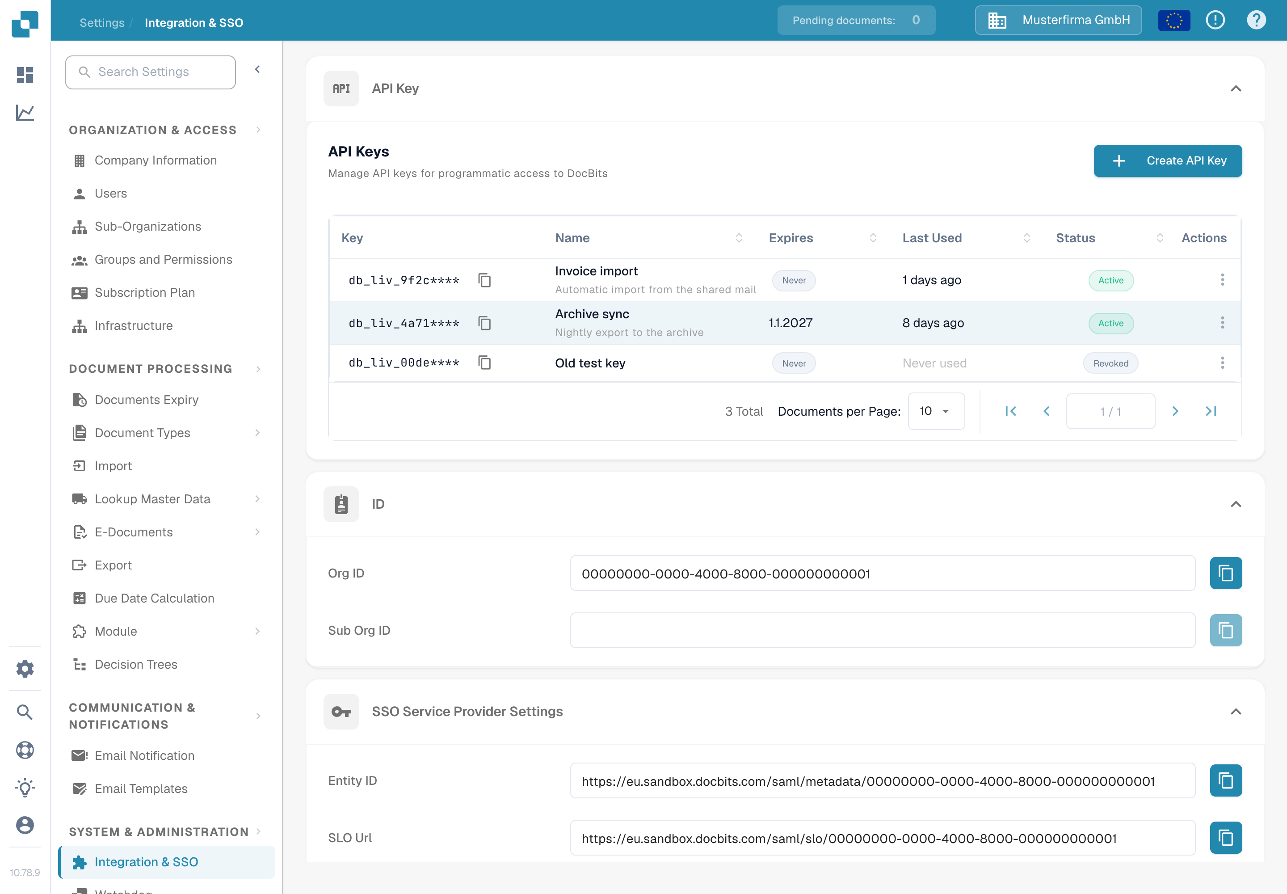Jump to the first page of keys
This screenshot has width=1287, height=894.
1010,411
